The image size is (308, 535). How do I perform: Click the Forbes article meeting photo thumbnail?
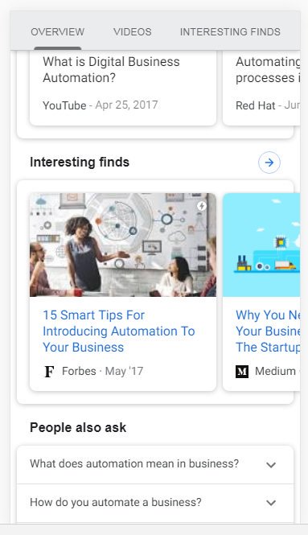[123, 245]
